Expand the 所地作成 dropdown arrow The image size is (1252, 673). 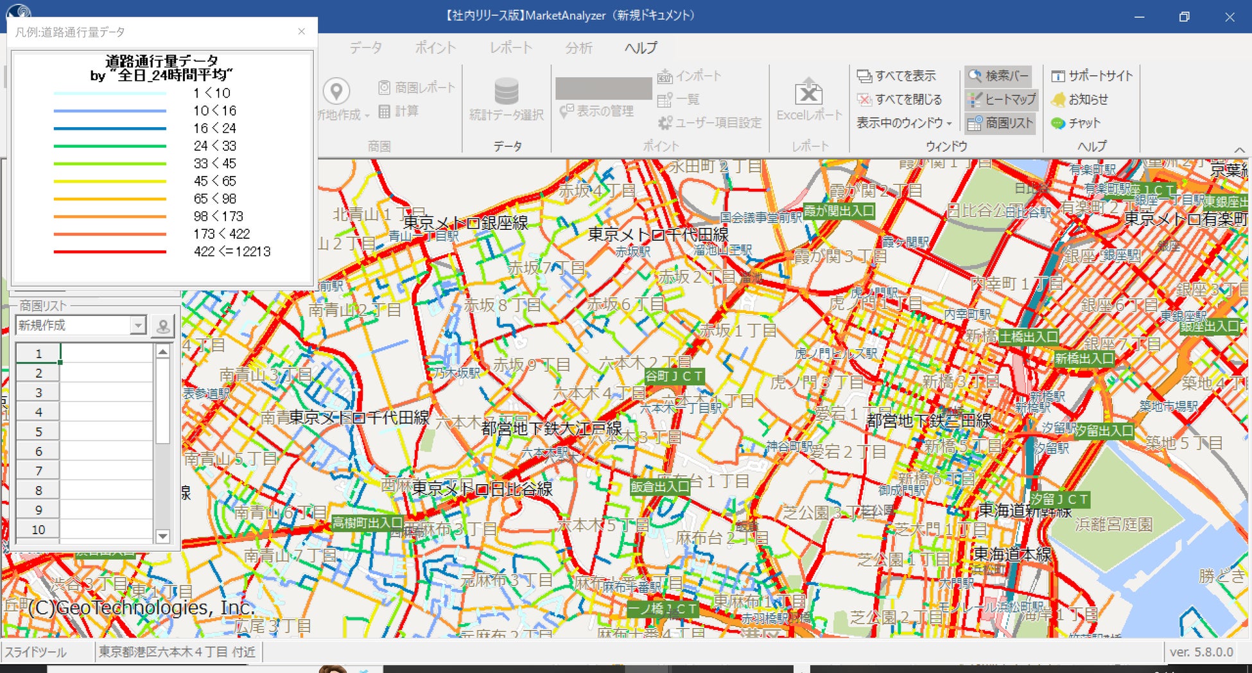tap(367, 116)
